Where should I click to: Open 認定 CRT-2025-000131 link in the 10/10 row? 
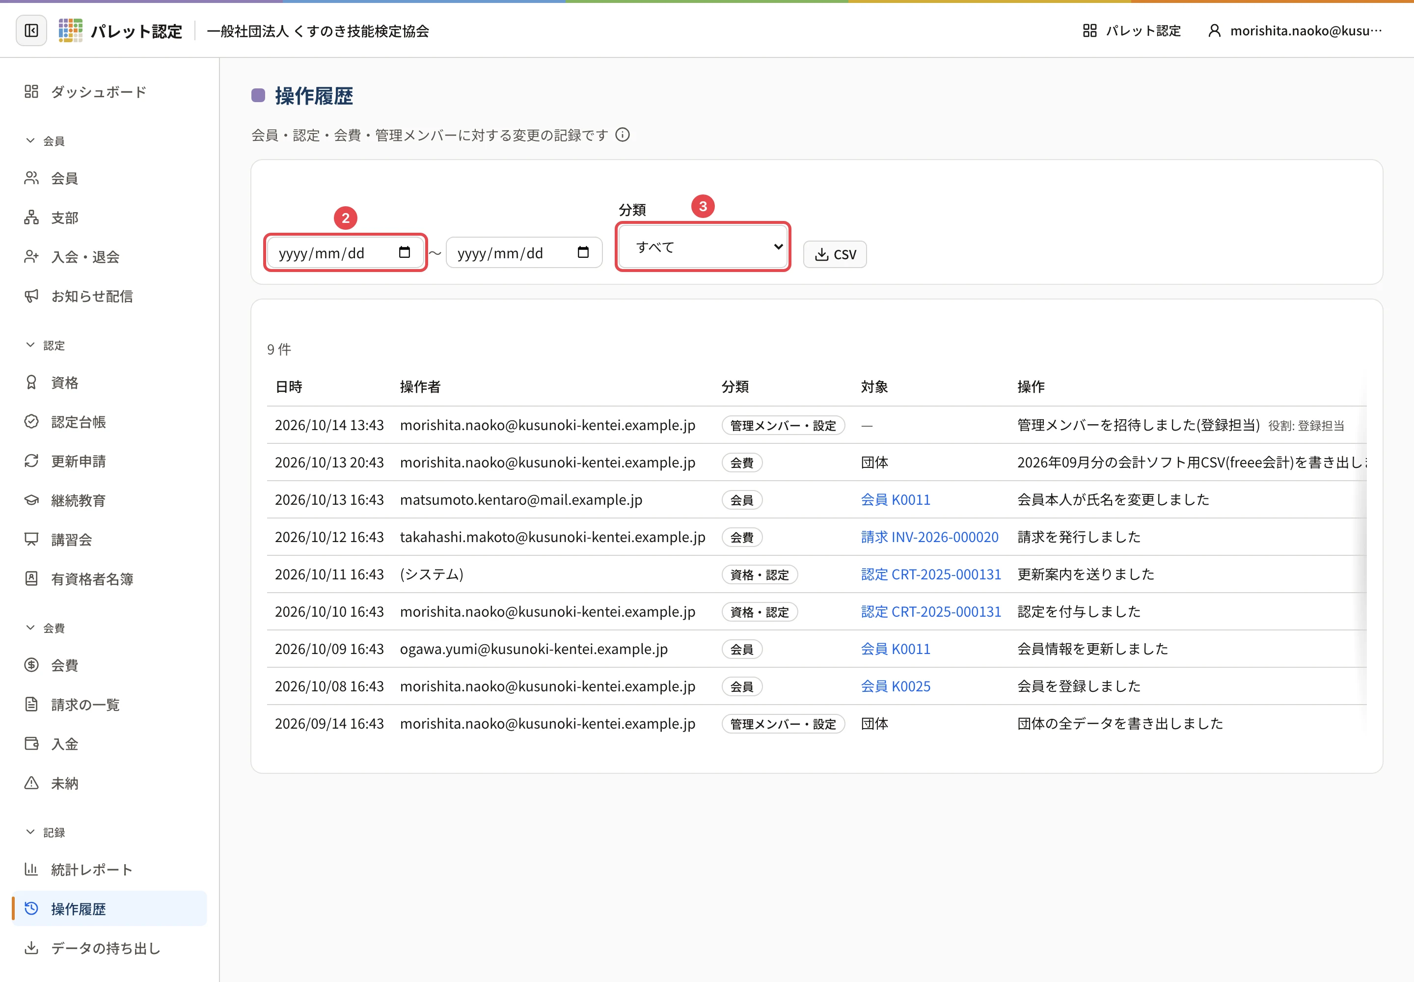(x=931, y=612)
